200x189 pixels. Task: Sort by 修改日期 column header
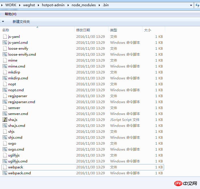[x=91, y=30]
